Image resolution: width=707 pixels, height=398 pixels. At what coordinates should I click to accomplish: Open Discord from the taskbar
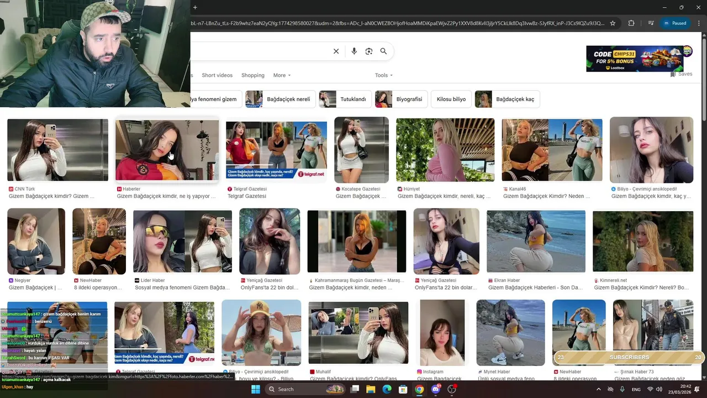click(436, 389)
